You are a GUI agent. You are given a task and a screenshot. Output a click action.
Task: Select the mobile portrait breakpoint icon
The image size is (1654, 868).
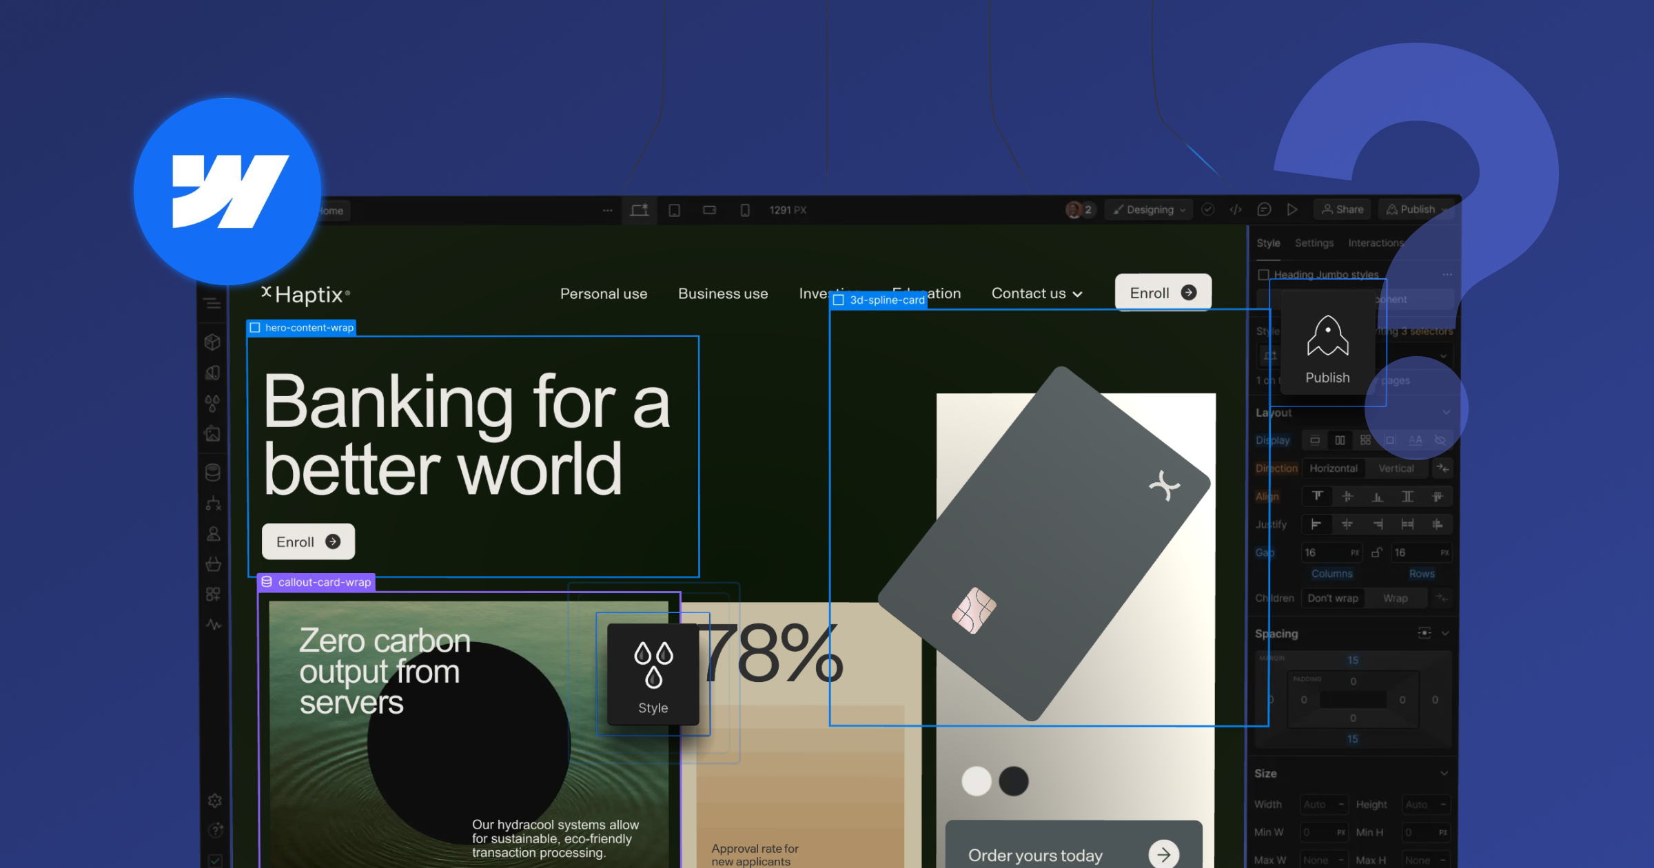point(745,210)
